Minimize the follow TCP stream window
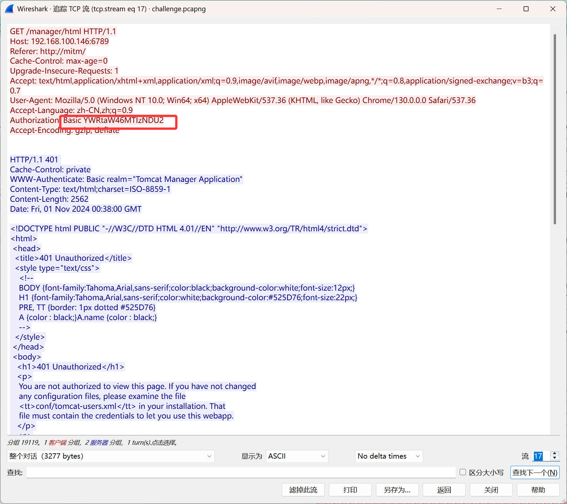Image resolution: width=567 pixels, height=504 pixels. (499, 9)
